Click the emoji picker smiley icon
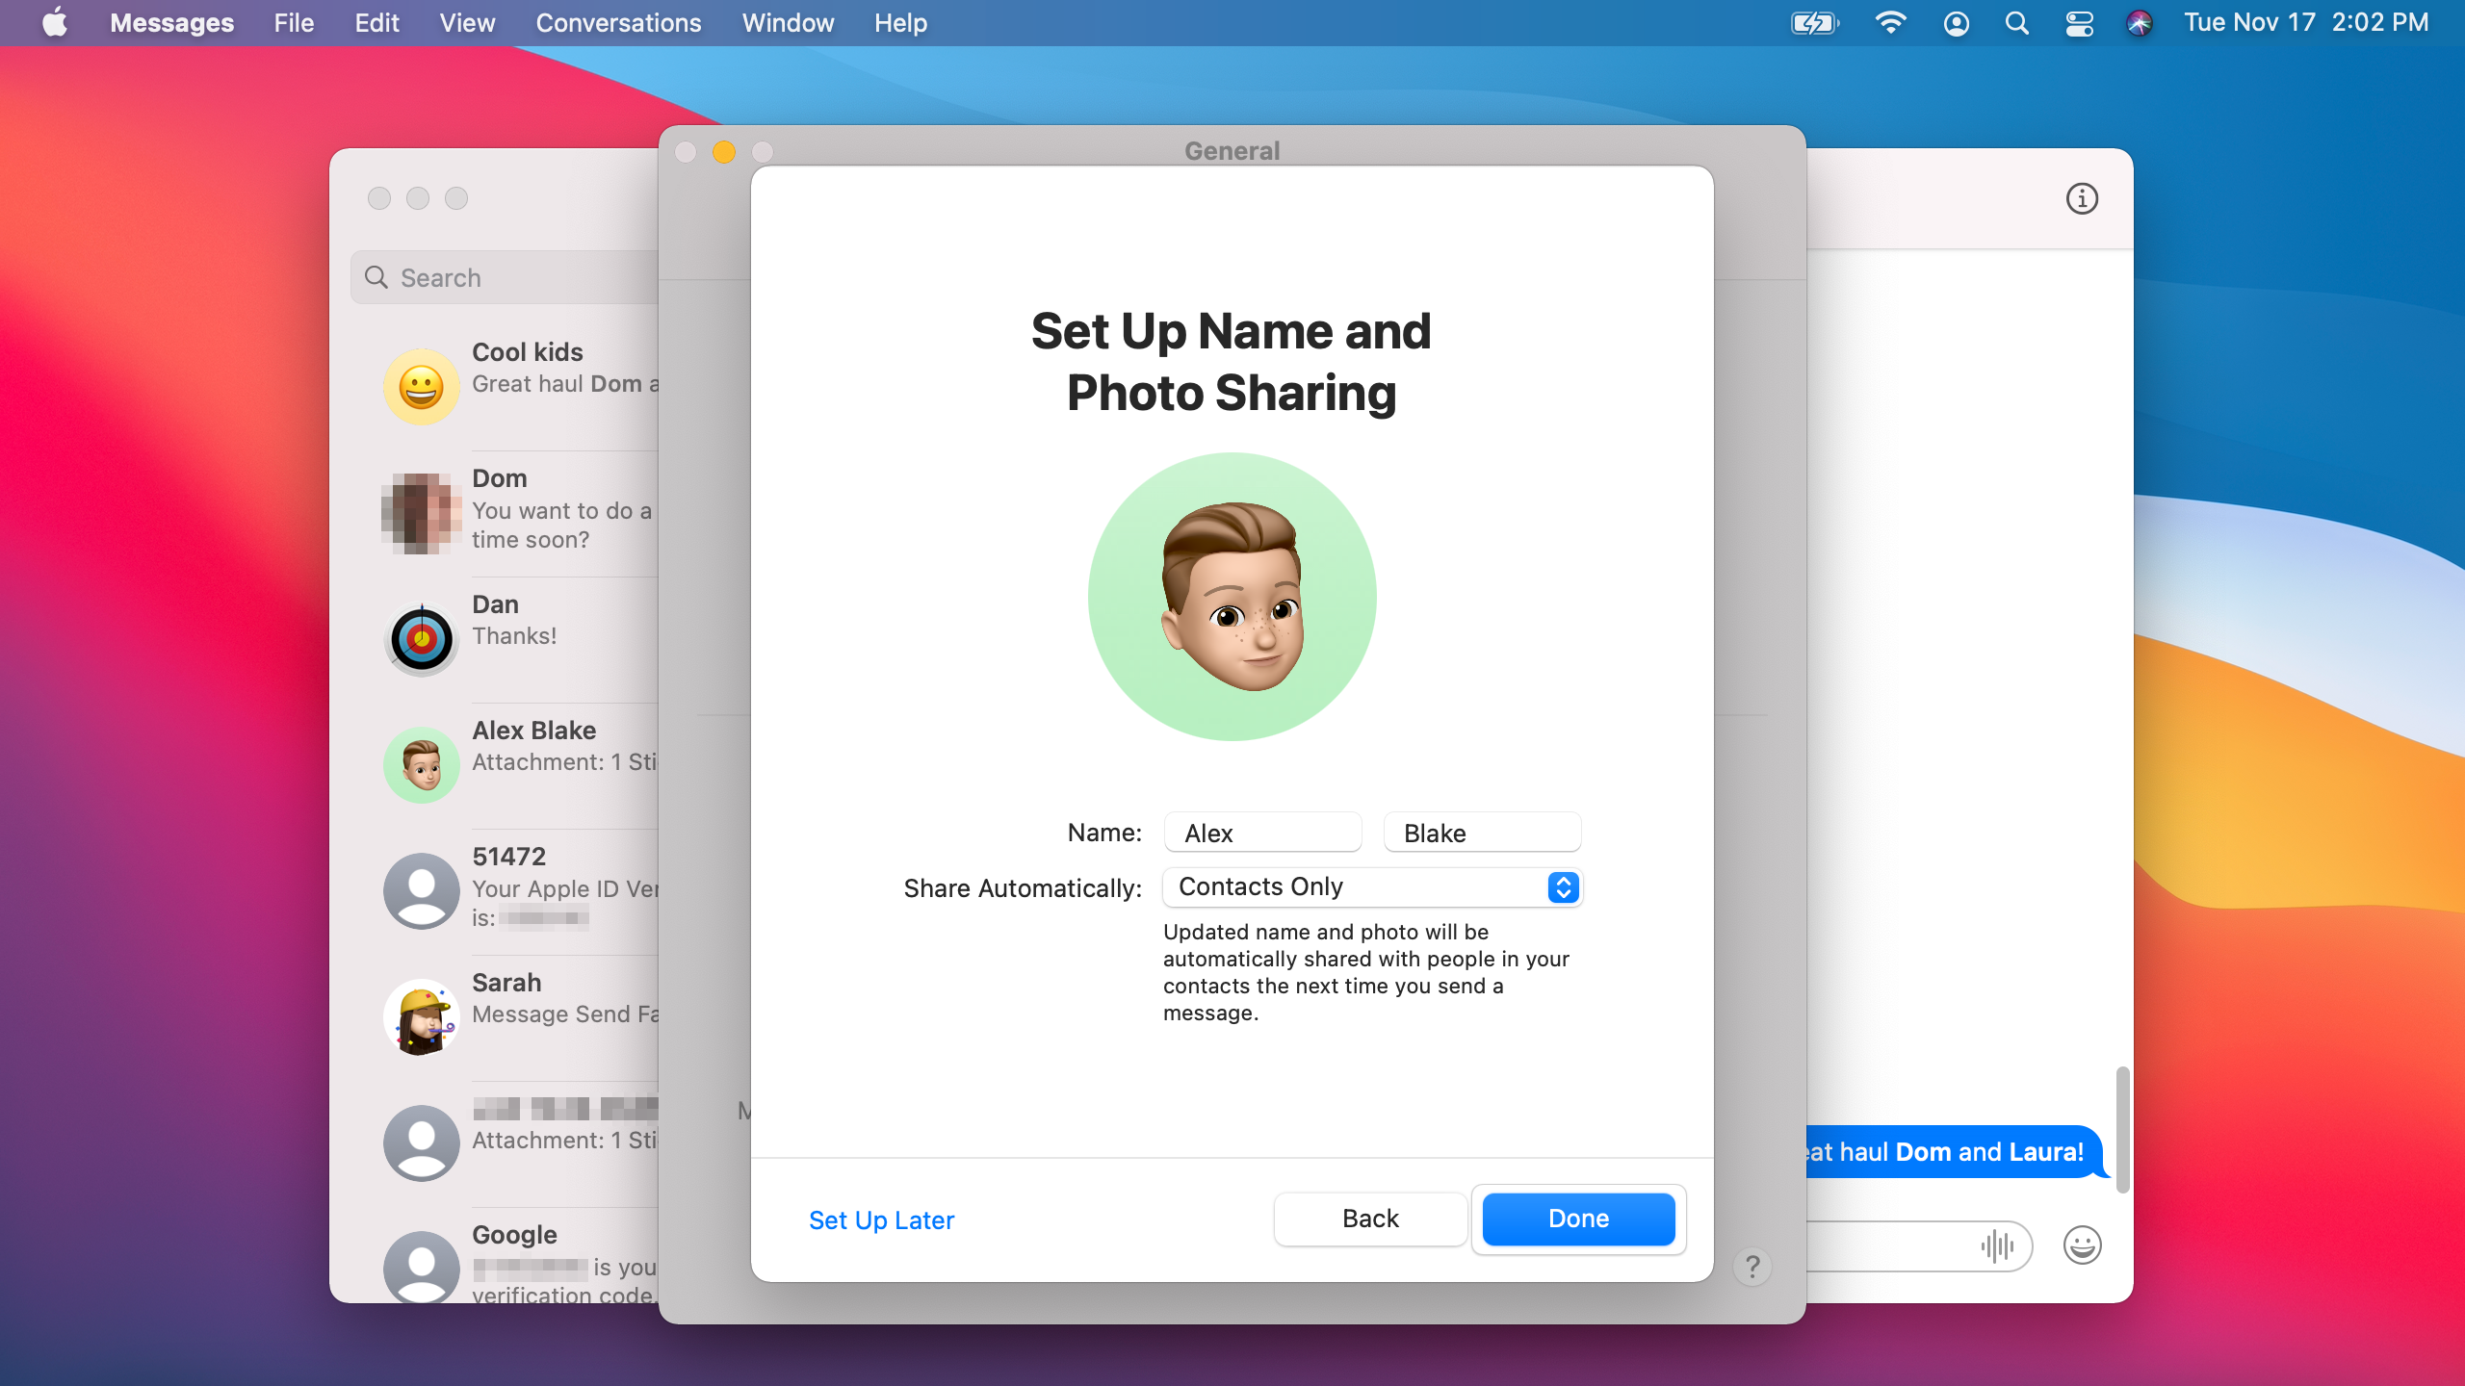 (x=2082, y=1245)
